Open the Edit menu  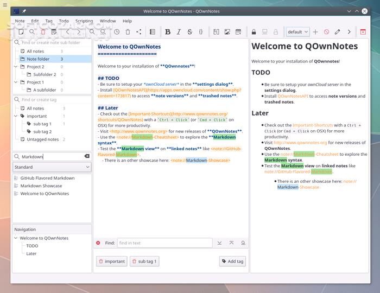click(x=35, y=21)
